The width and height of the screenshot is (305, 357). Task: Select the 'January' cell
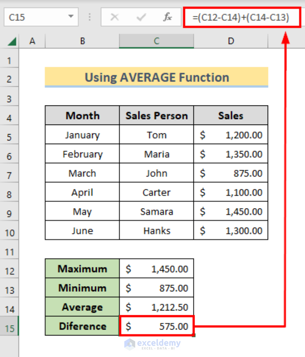82,135
